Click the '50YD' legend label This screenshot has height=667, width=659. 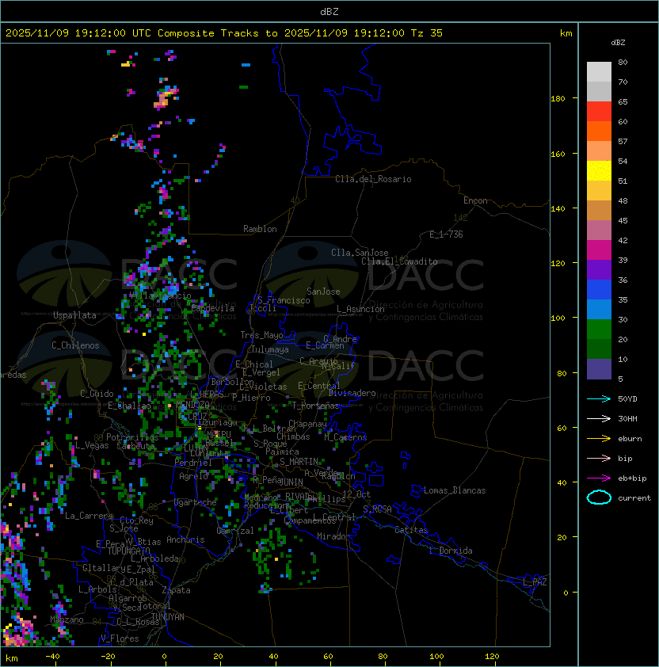627,399
